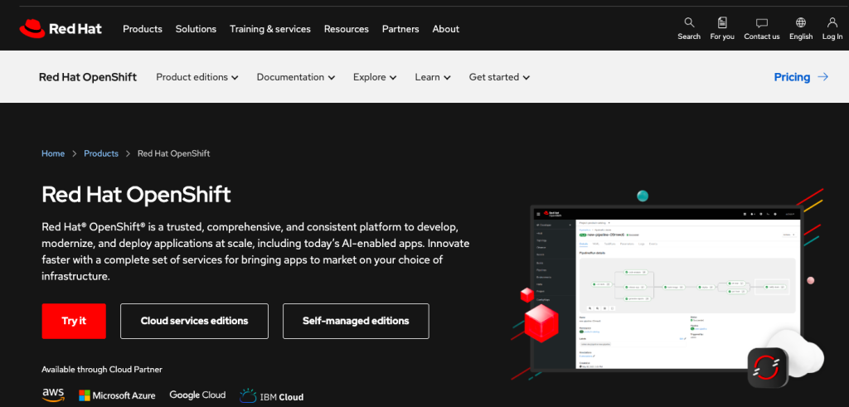Image resolution: width=849 pixels, height=407 pixels.
Task: Click Self-managed editions button
Action: click(356, 321)
